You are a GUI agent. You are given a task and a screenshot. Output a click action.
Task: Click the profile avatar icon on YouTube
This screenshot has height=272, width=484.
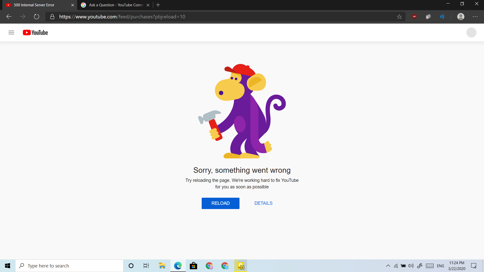[471, 32]
